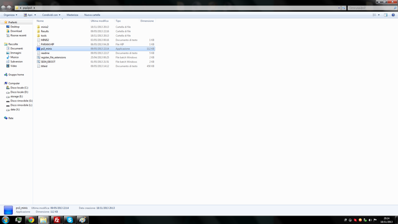Open the Video library
Image resolution: width=398 pixels, height=224 pixels.
14,66
